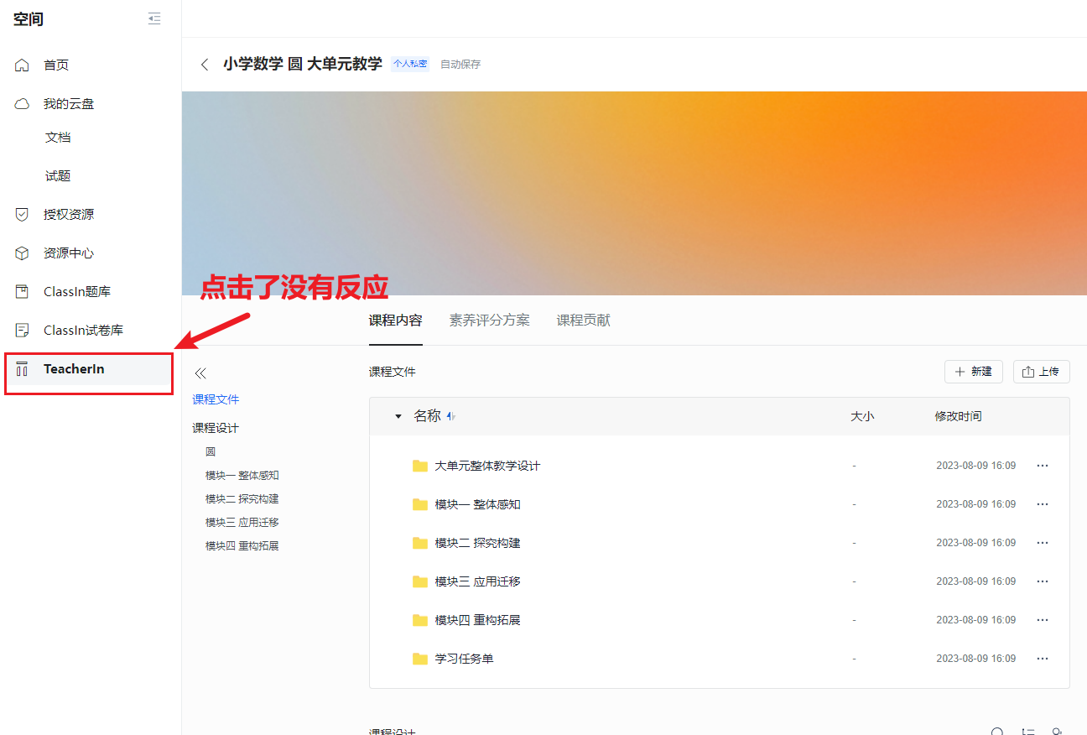This screenshot has height=735, width=1087.
Task: Click the 我的云盘 cloud icon
Action: point(23,104)
